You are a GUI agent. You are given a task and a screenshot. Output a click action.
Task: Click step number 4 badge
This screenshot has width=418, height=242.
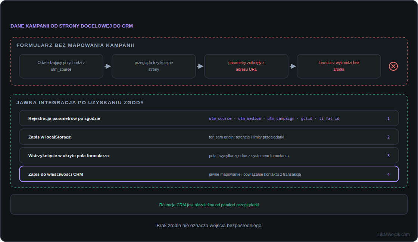click(389, 175)
